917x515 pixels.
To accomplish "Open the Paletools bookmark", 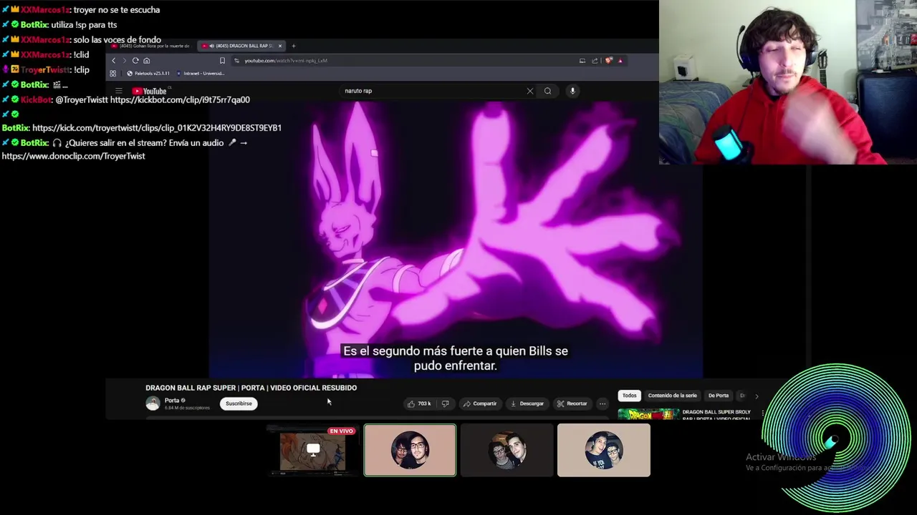I will (x=148, y=74).
